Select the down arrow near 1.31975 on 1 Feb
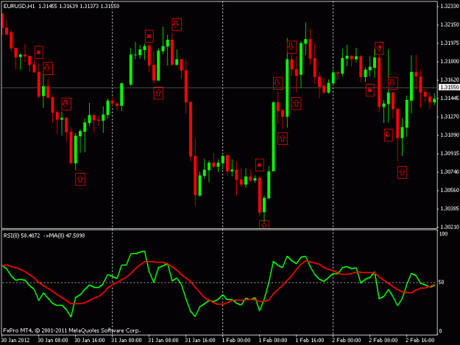The image size is (460, 345). pos(291,47)
